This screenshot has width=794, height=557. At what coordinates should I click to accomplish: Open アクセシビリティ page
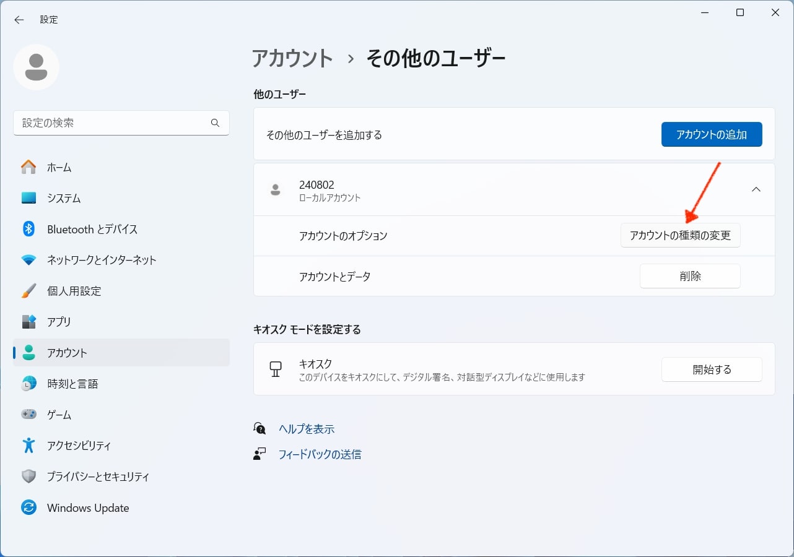pos(121,446)
